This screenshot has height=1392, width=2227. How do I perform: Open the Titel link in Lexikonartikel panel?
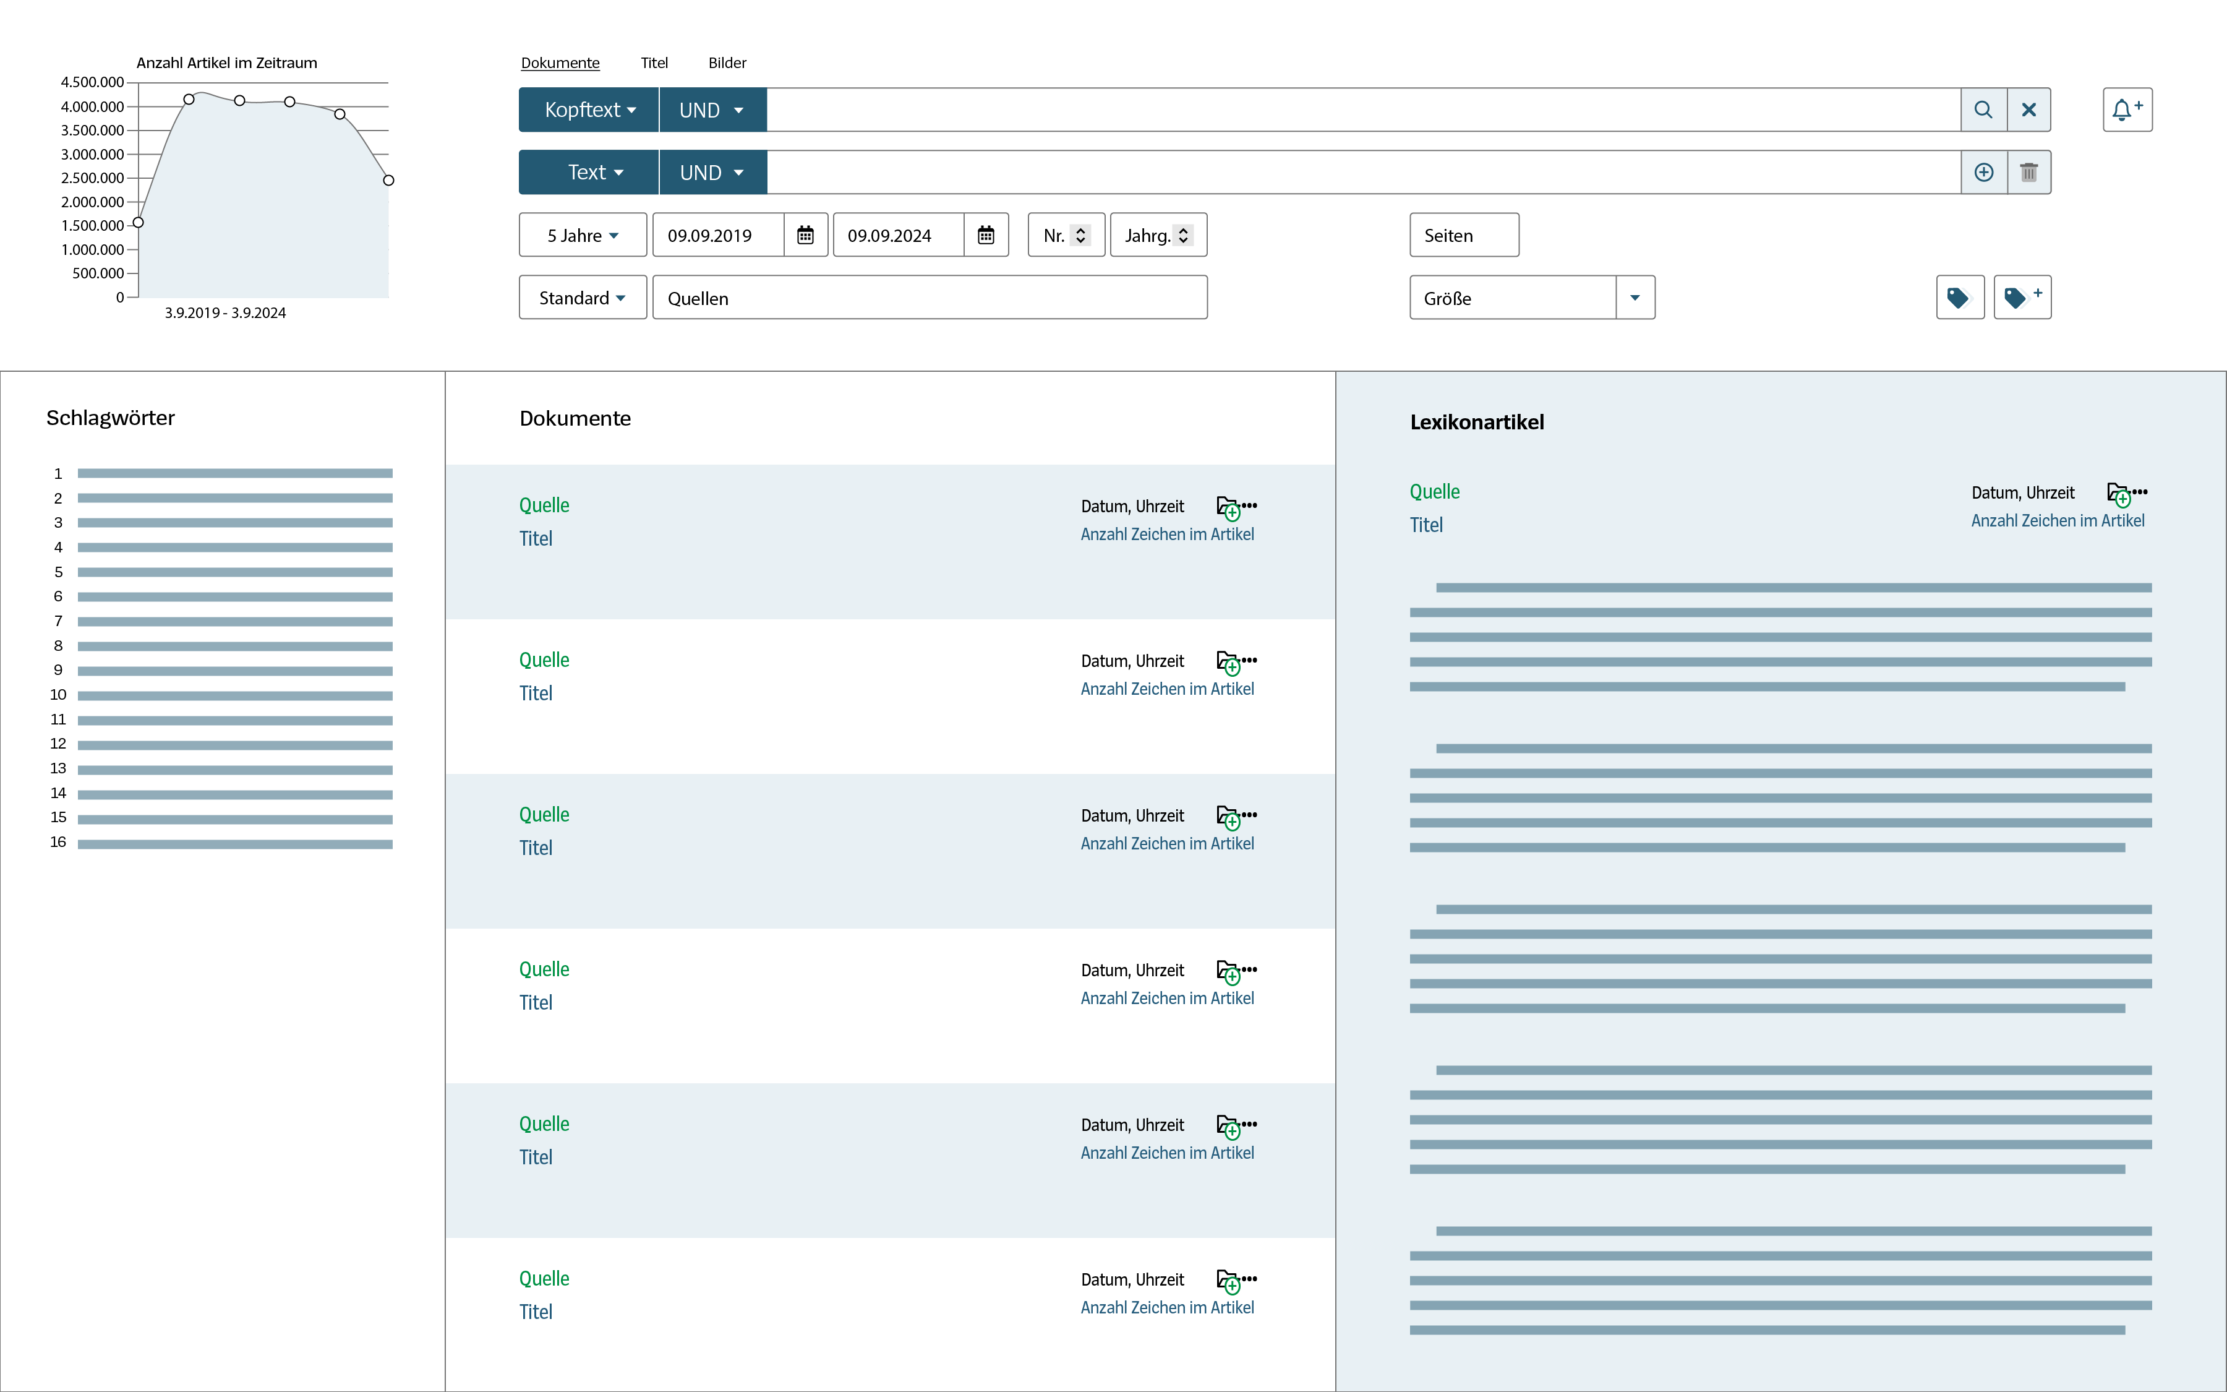[1426, 525]
